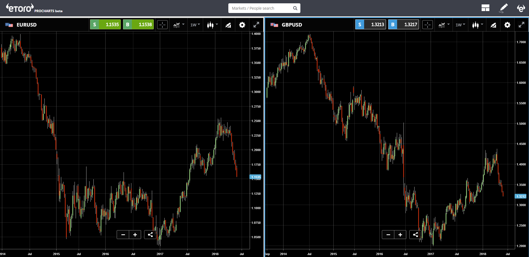529x257 pixels.
Task: Select the drawing pencil tool in header
Action: click(504, 8)
